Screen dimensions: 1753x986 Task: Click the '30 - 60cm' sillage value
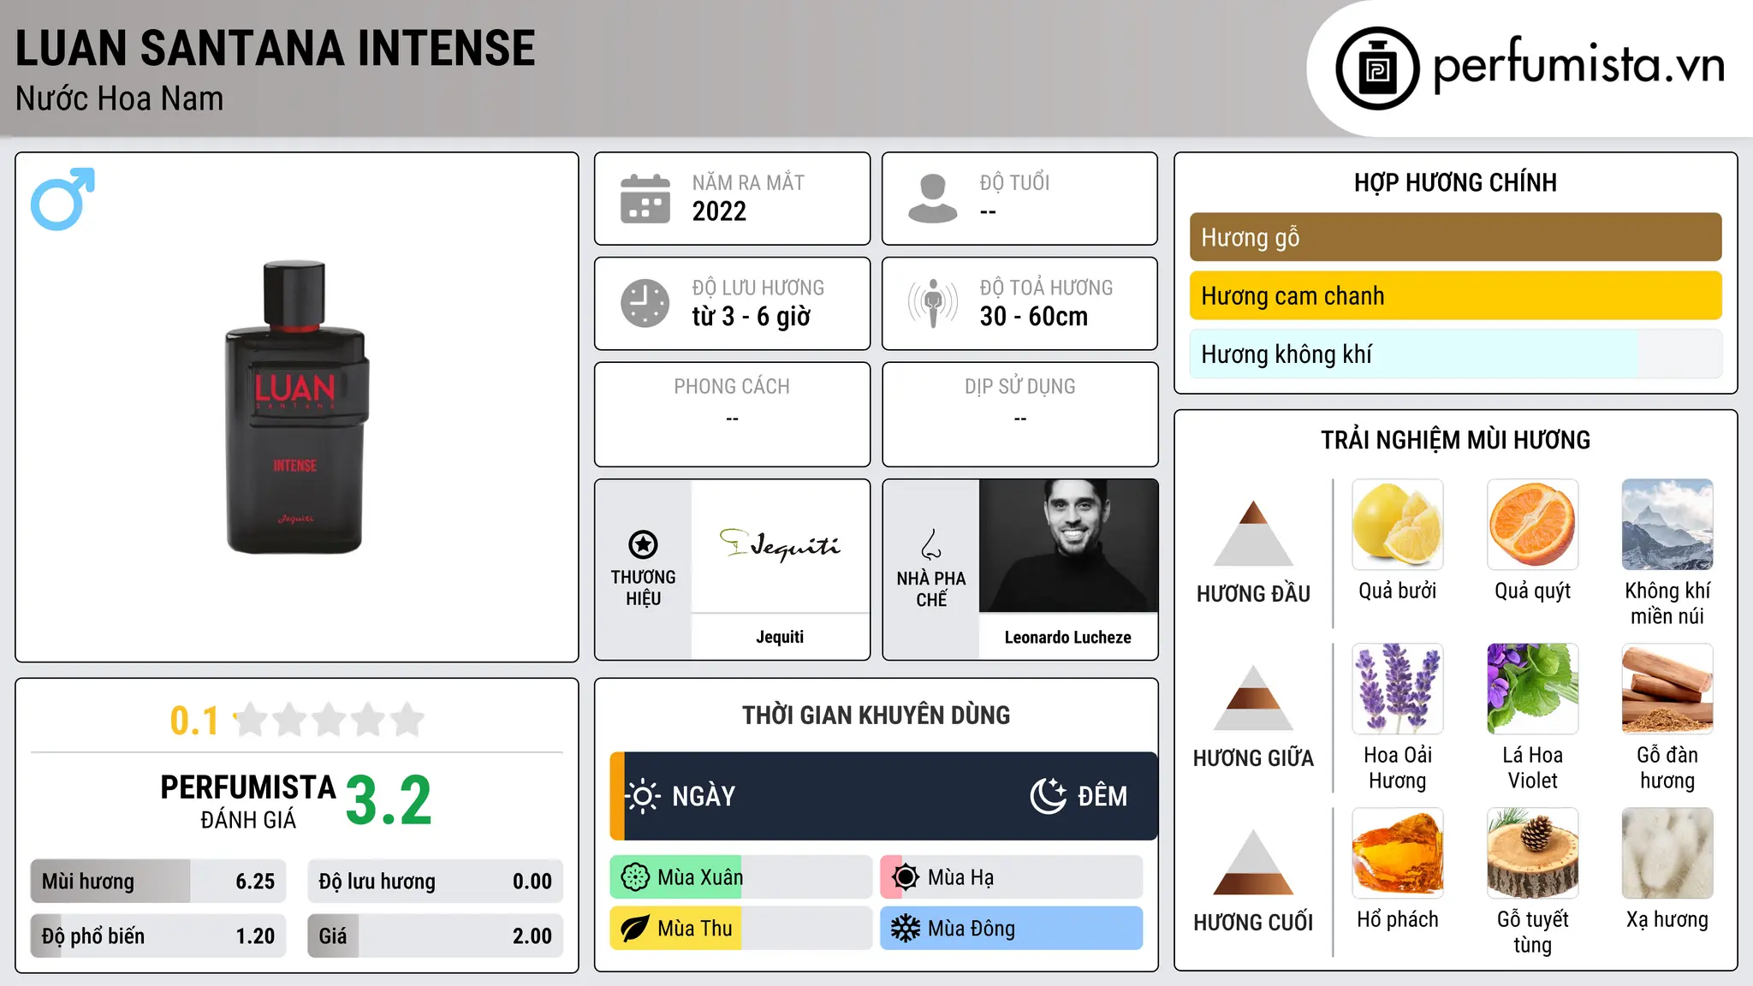1034,317
